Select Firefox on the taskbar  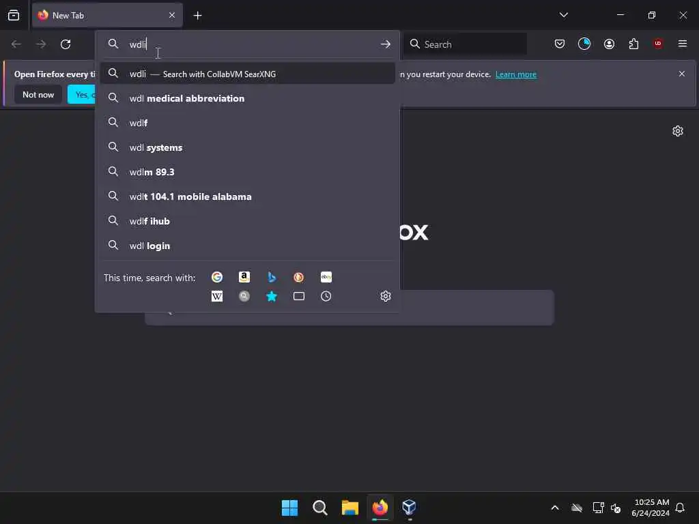pos(380,508)
